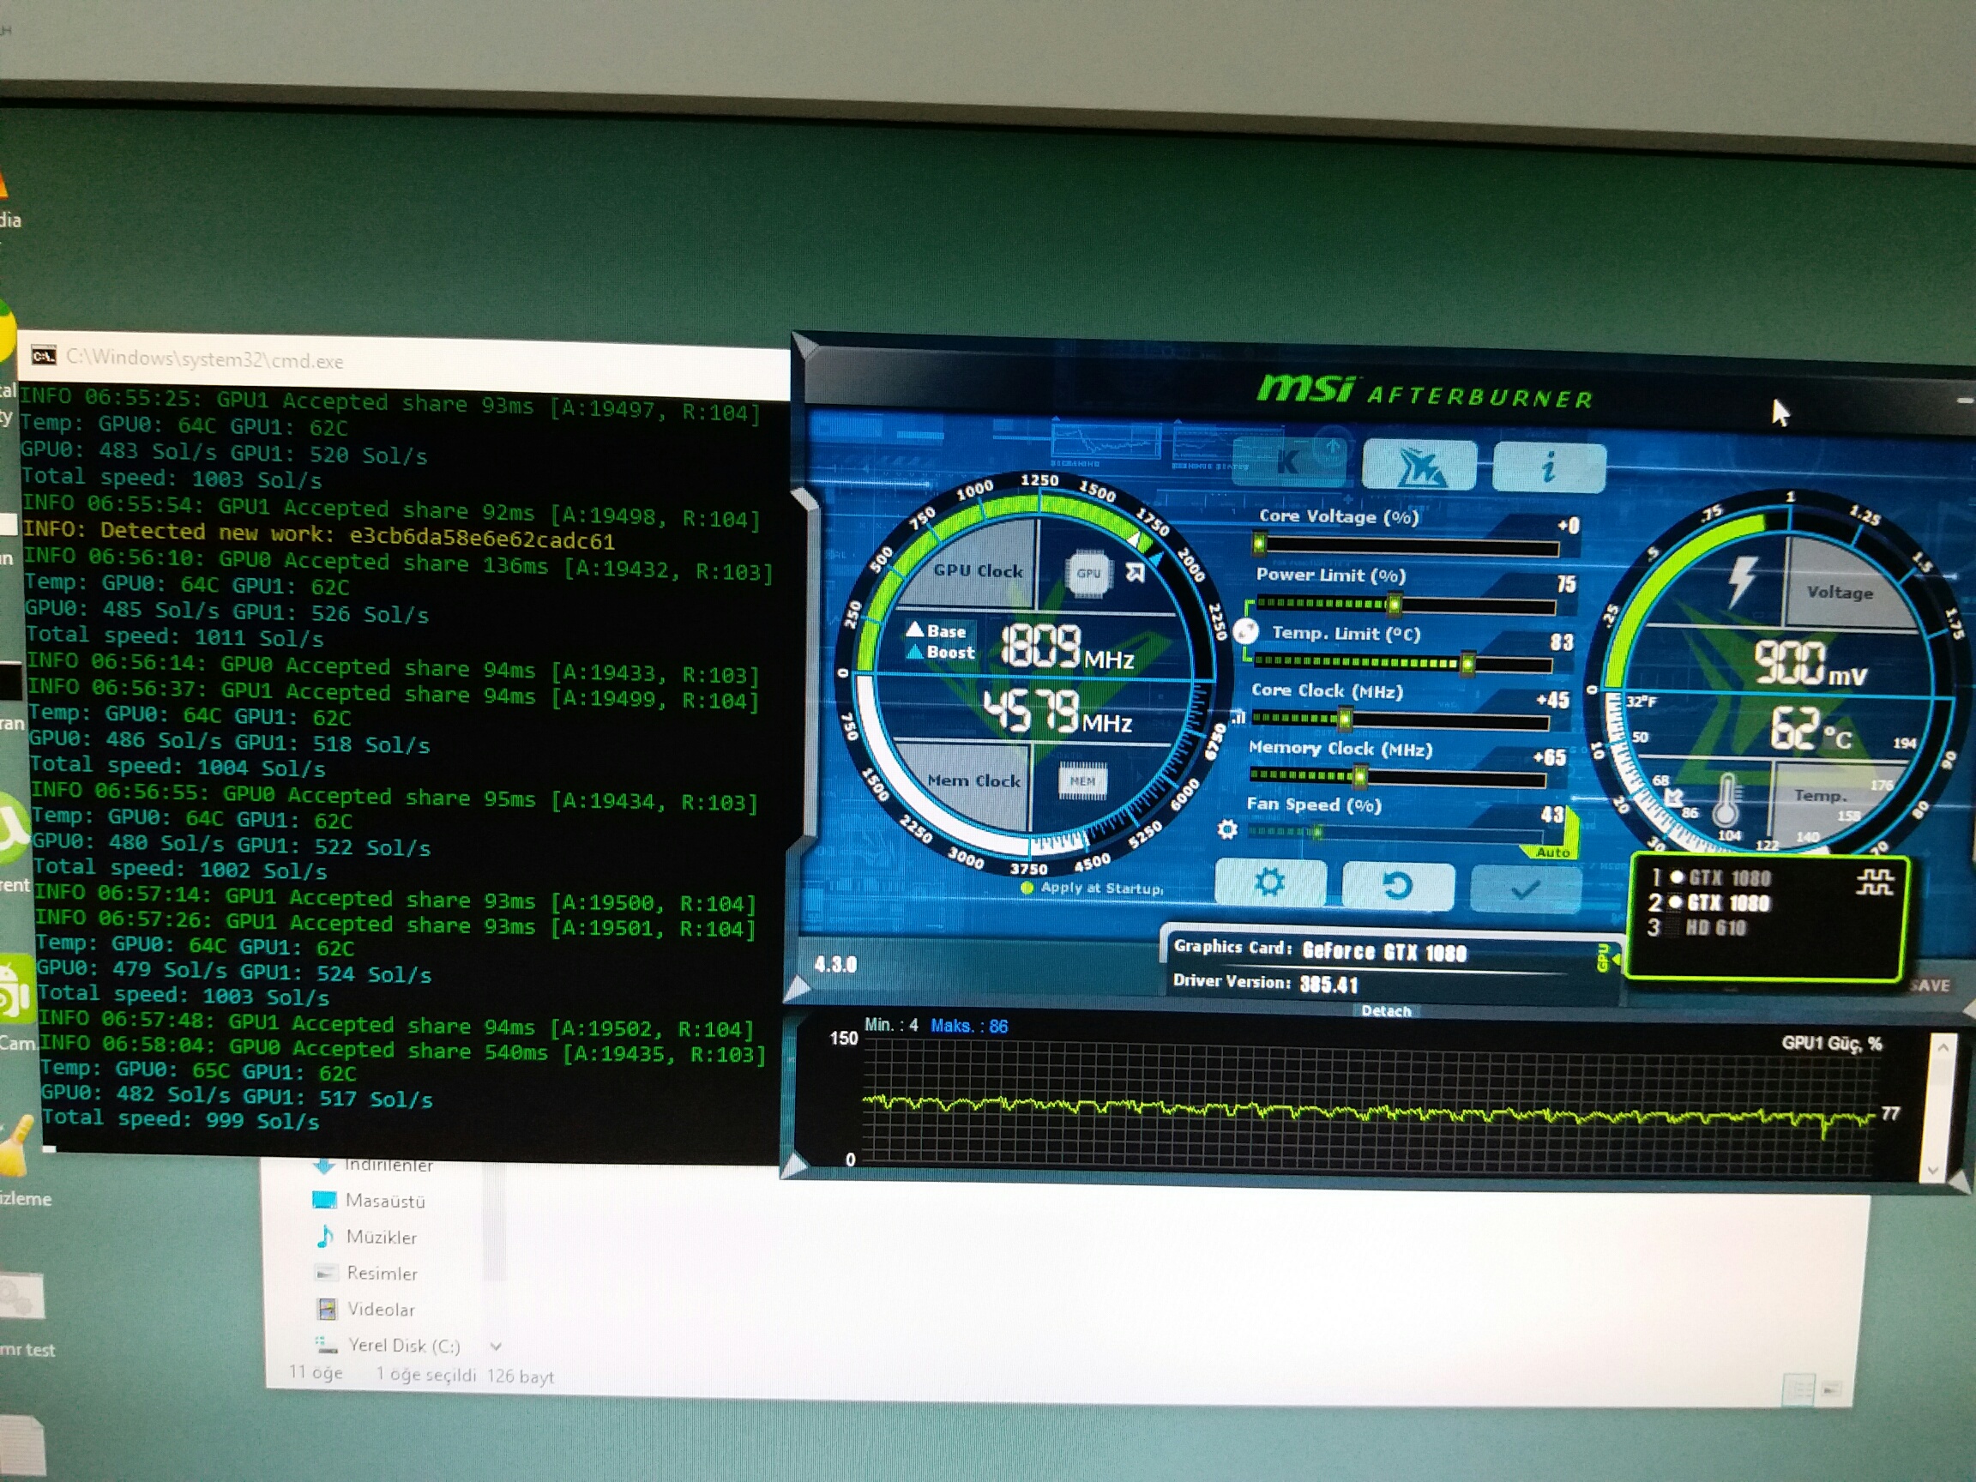Open Müzikler in the navigation pane
The image size is (1976, 1482).
coord(381,1238)
